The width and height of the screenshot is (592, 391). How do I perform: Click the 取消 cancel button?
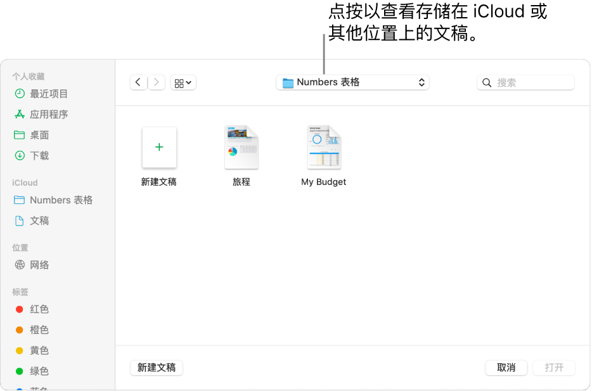506,368
